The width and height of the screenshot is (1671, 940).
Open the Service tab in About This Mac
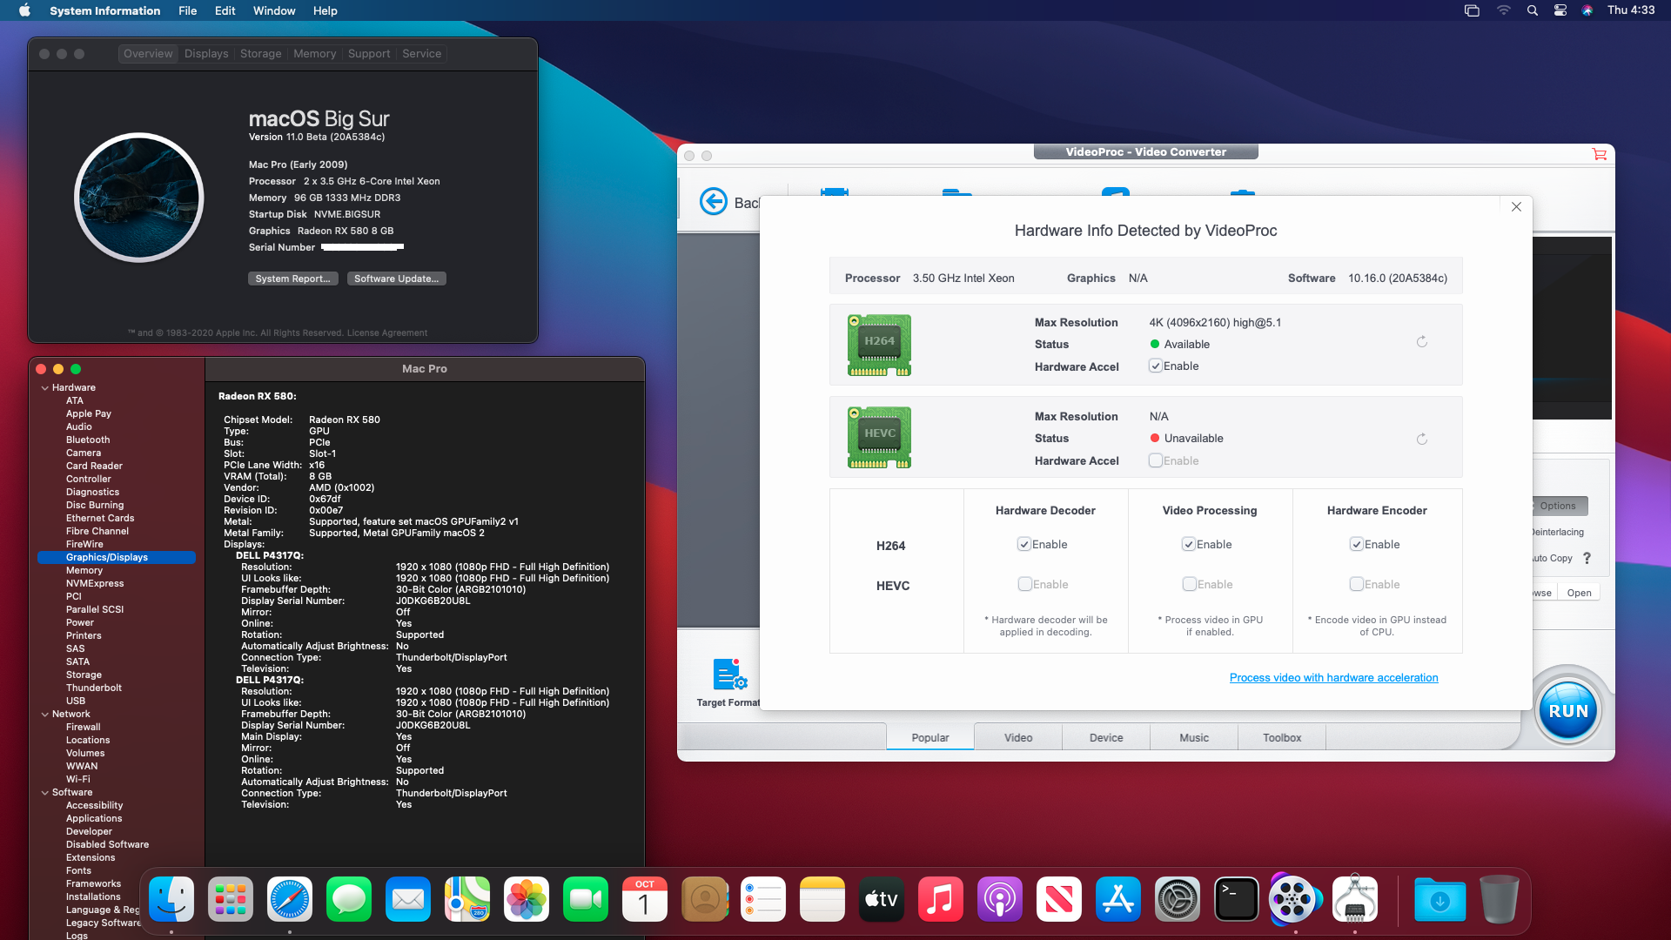pyautogui.click(x=421, y=54)
